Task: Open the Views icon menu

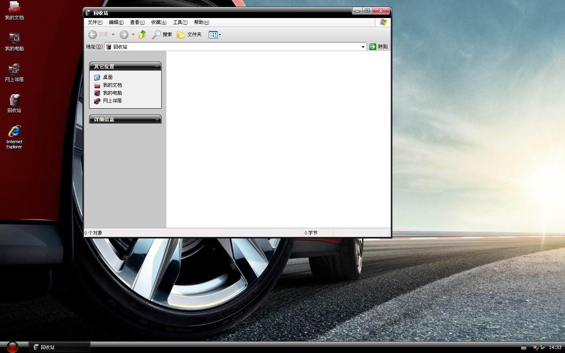Action: tap(213, 35)
